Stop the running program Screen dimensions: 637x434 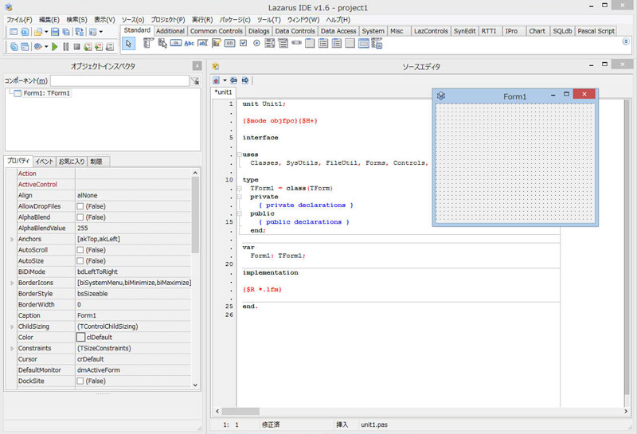point(76,47)
